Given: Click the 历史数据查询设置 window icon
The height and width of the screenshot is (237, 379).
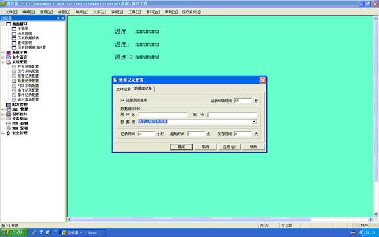Looking at the screenshot, I should pos(14,47).
